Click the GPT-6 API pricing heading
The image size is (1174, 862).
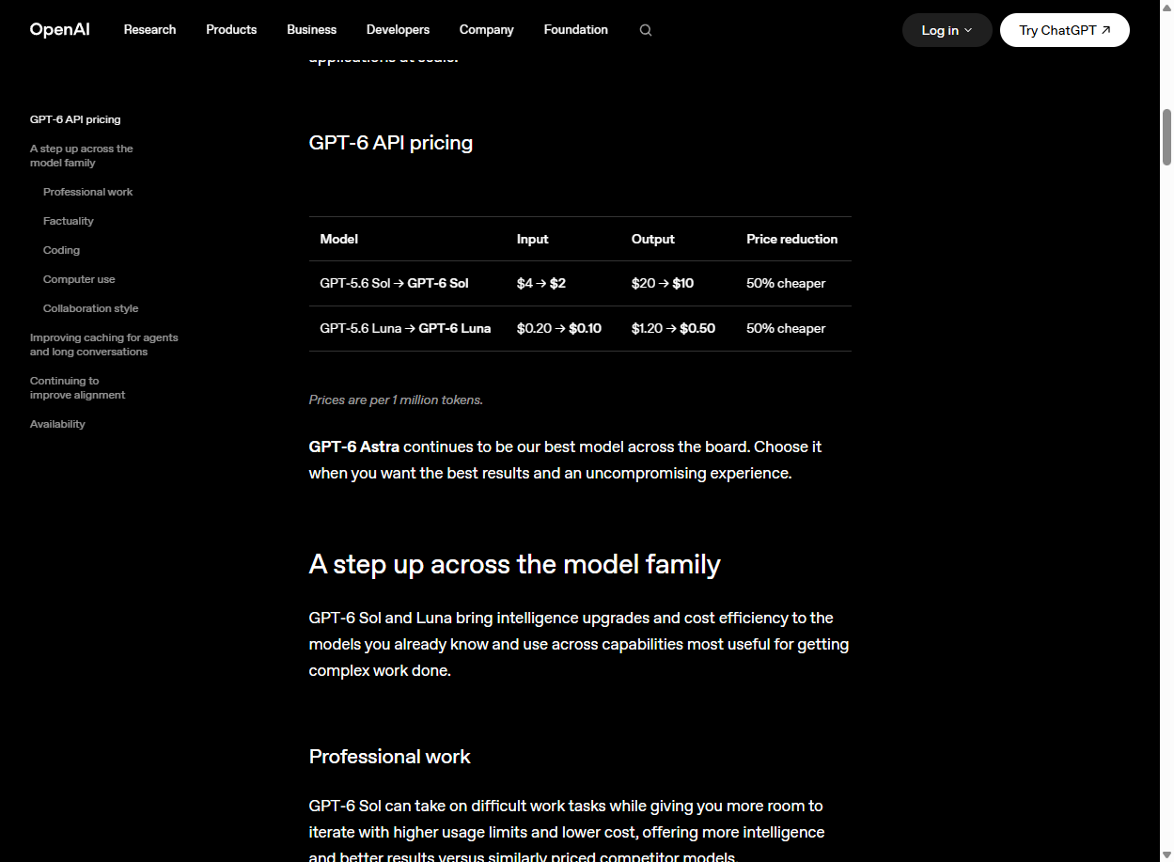pos(391,143)
